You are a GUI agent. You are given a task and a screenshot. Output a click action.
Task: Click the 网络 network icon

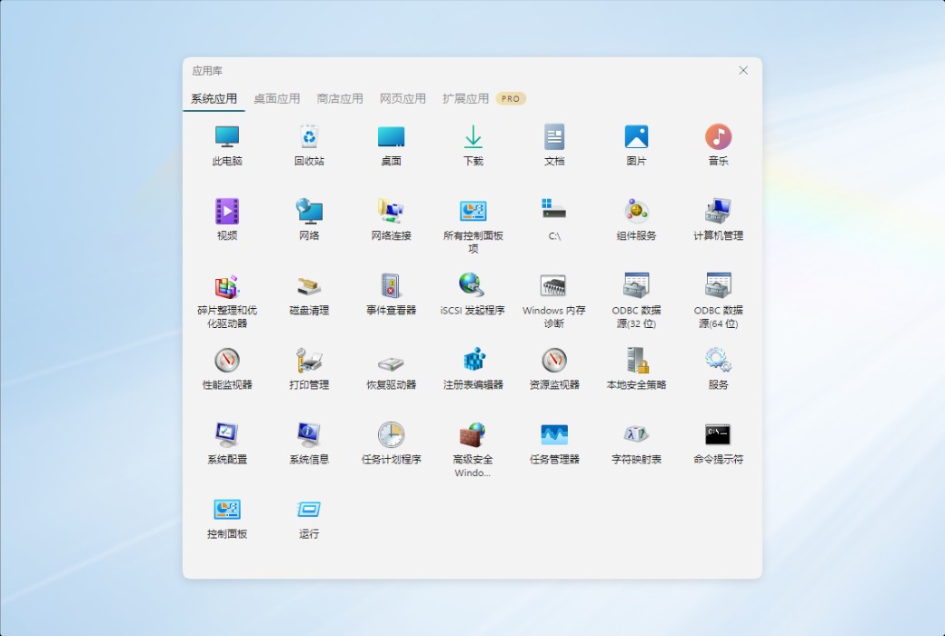click(x=309, y=212)
